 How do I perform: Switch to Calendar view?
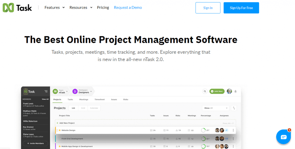click(94, 108)
